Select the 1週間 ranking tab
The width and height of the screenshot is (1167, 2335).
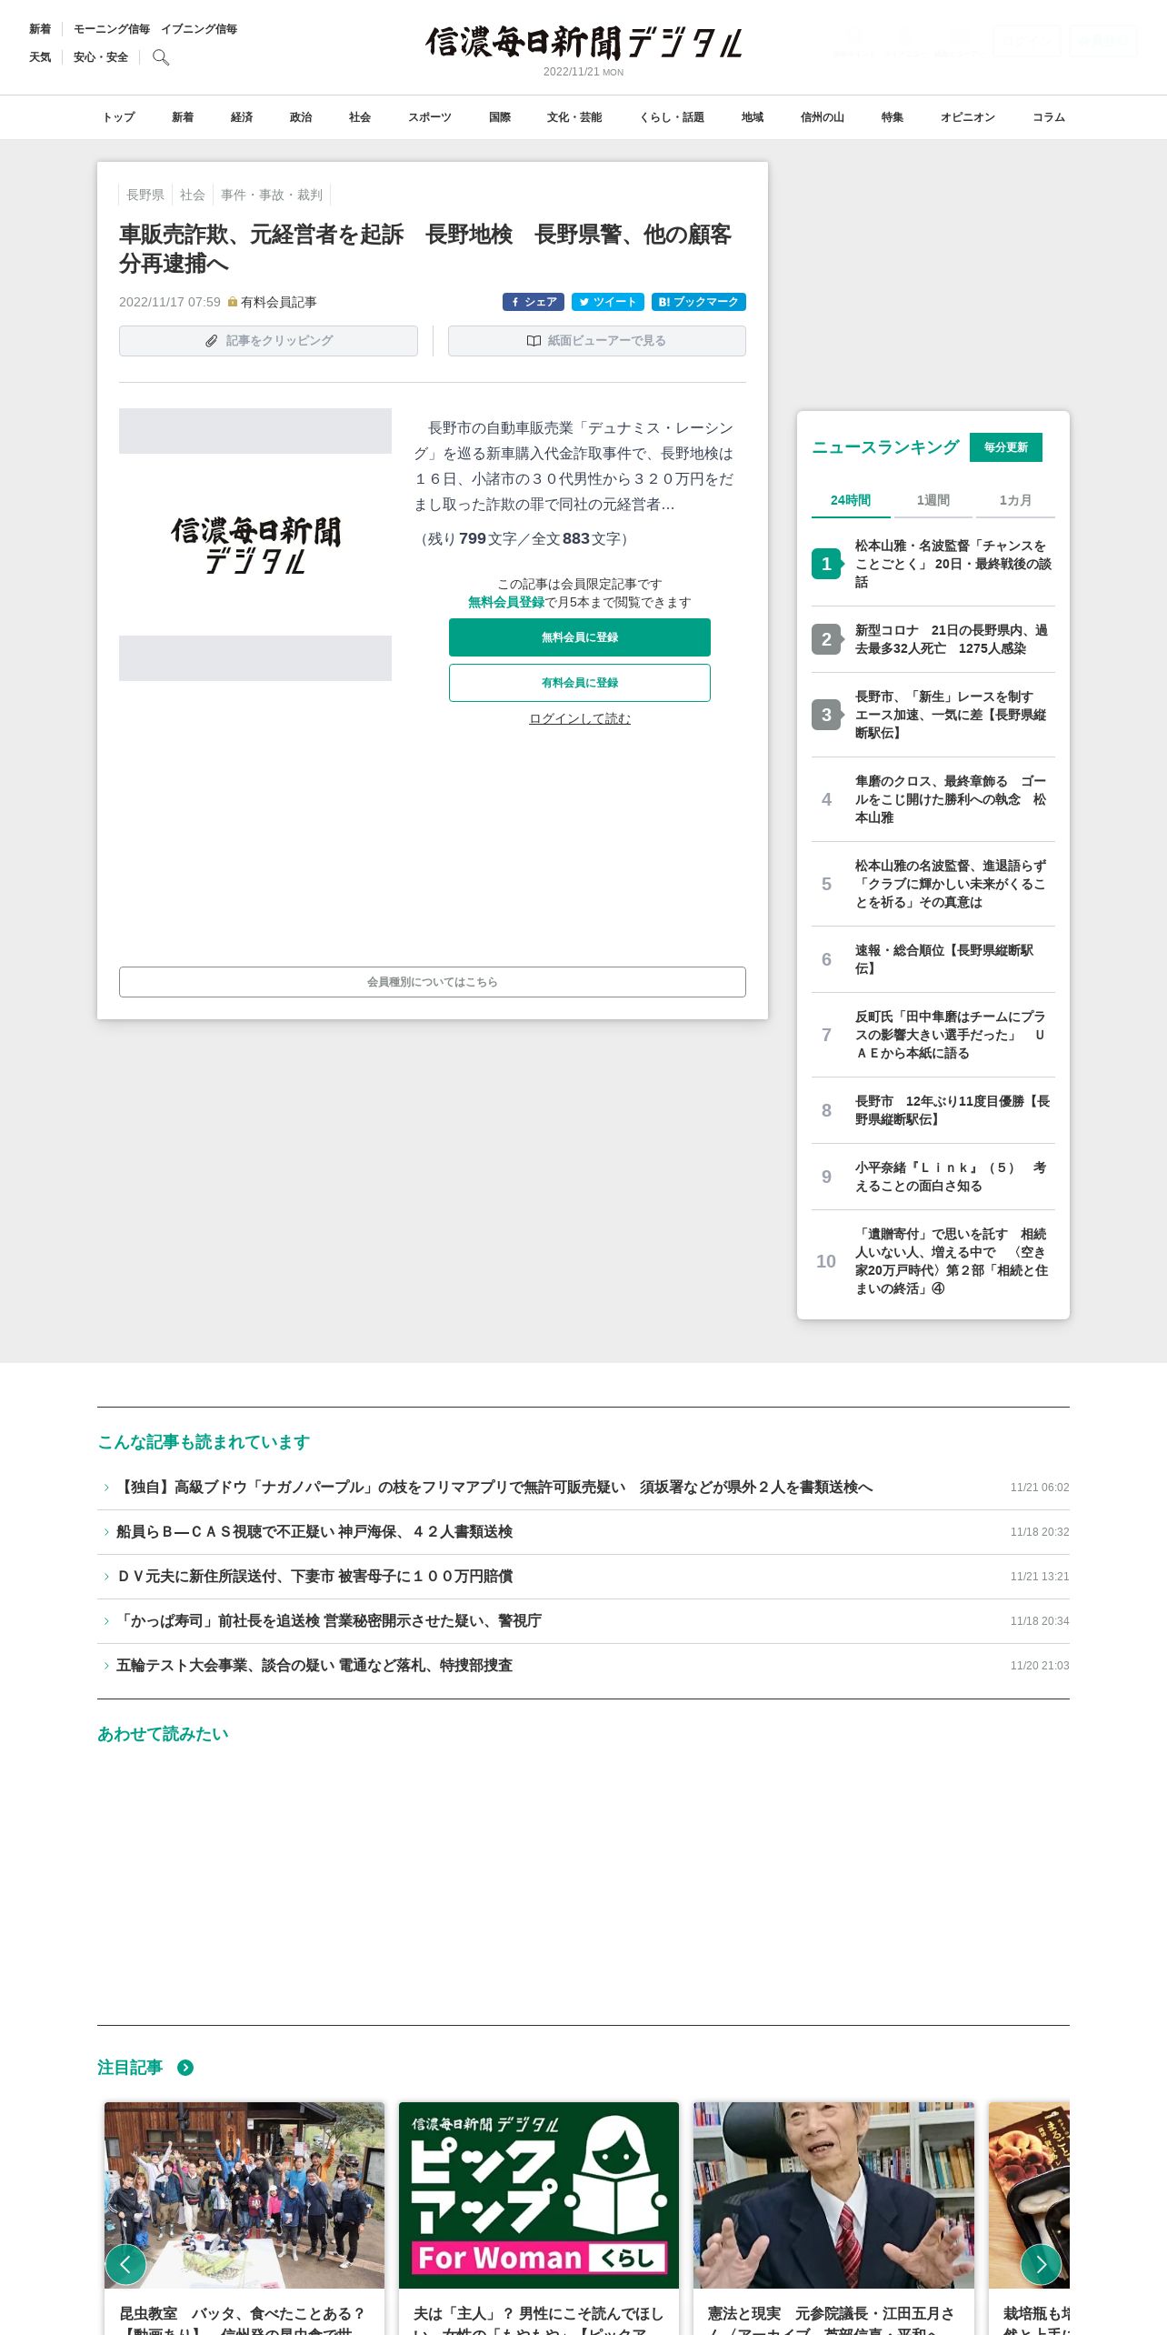(933, 500)
